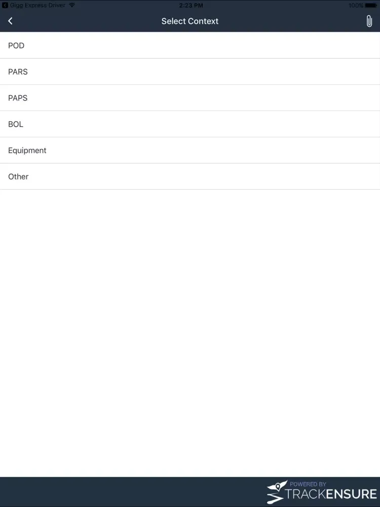
Task: Tap the Powered By label in footer
Action: pos(308,484)
